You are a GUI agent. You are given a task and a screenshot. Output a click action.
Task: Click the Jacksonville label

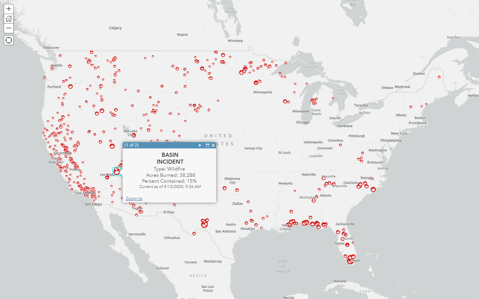pyautogui.click(x=345, y=224)
